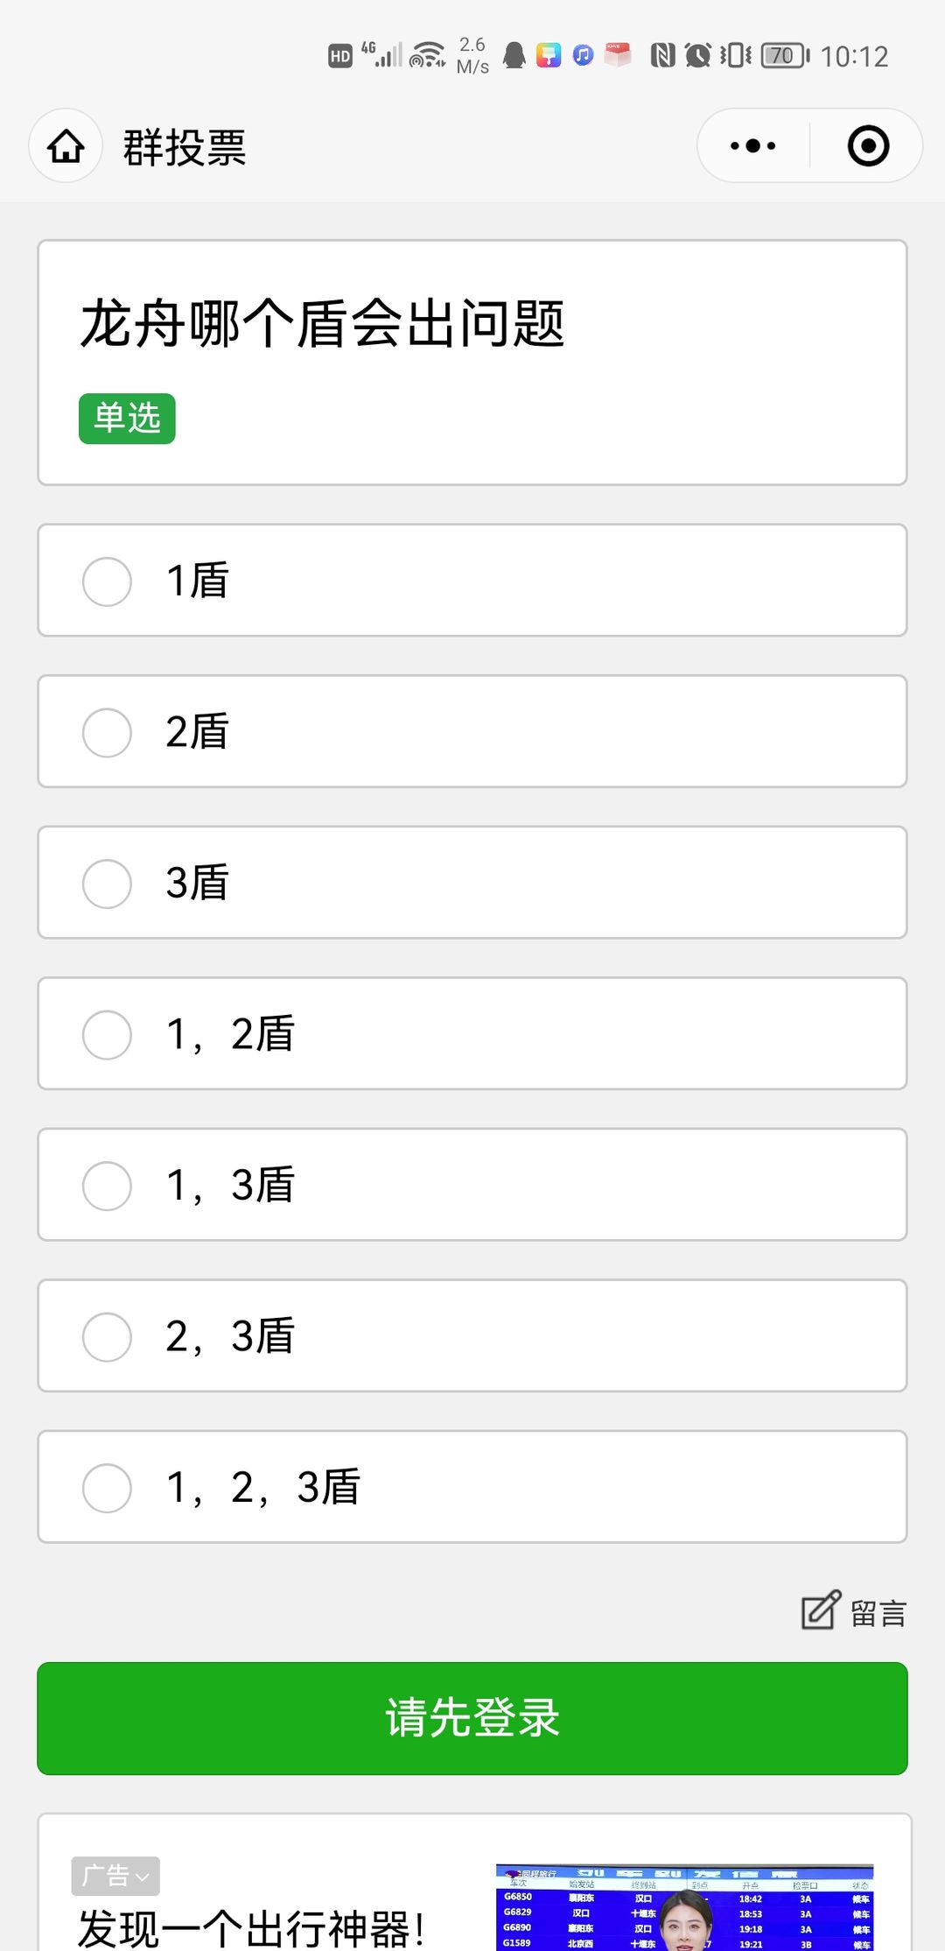Choose the 1，3盾 option
945x1951 pixels.
[472, 1185]
